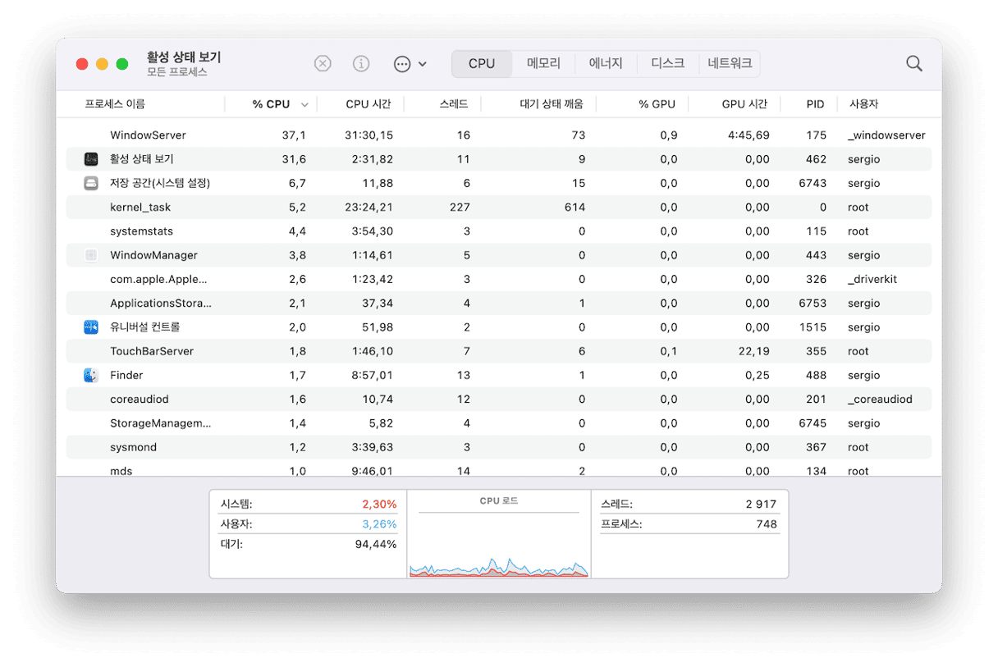The width and height of the screenshot is (998, 667).
Task: Open process info (i) icon
Action: (x=361, y=63)
